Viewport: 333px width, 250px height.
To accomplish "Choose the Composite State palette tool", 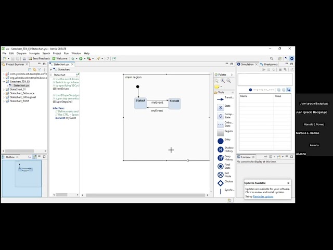I will pyautogui.click(x=225, y=116).
